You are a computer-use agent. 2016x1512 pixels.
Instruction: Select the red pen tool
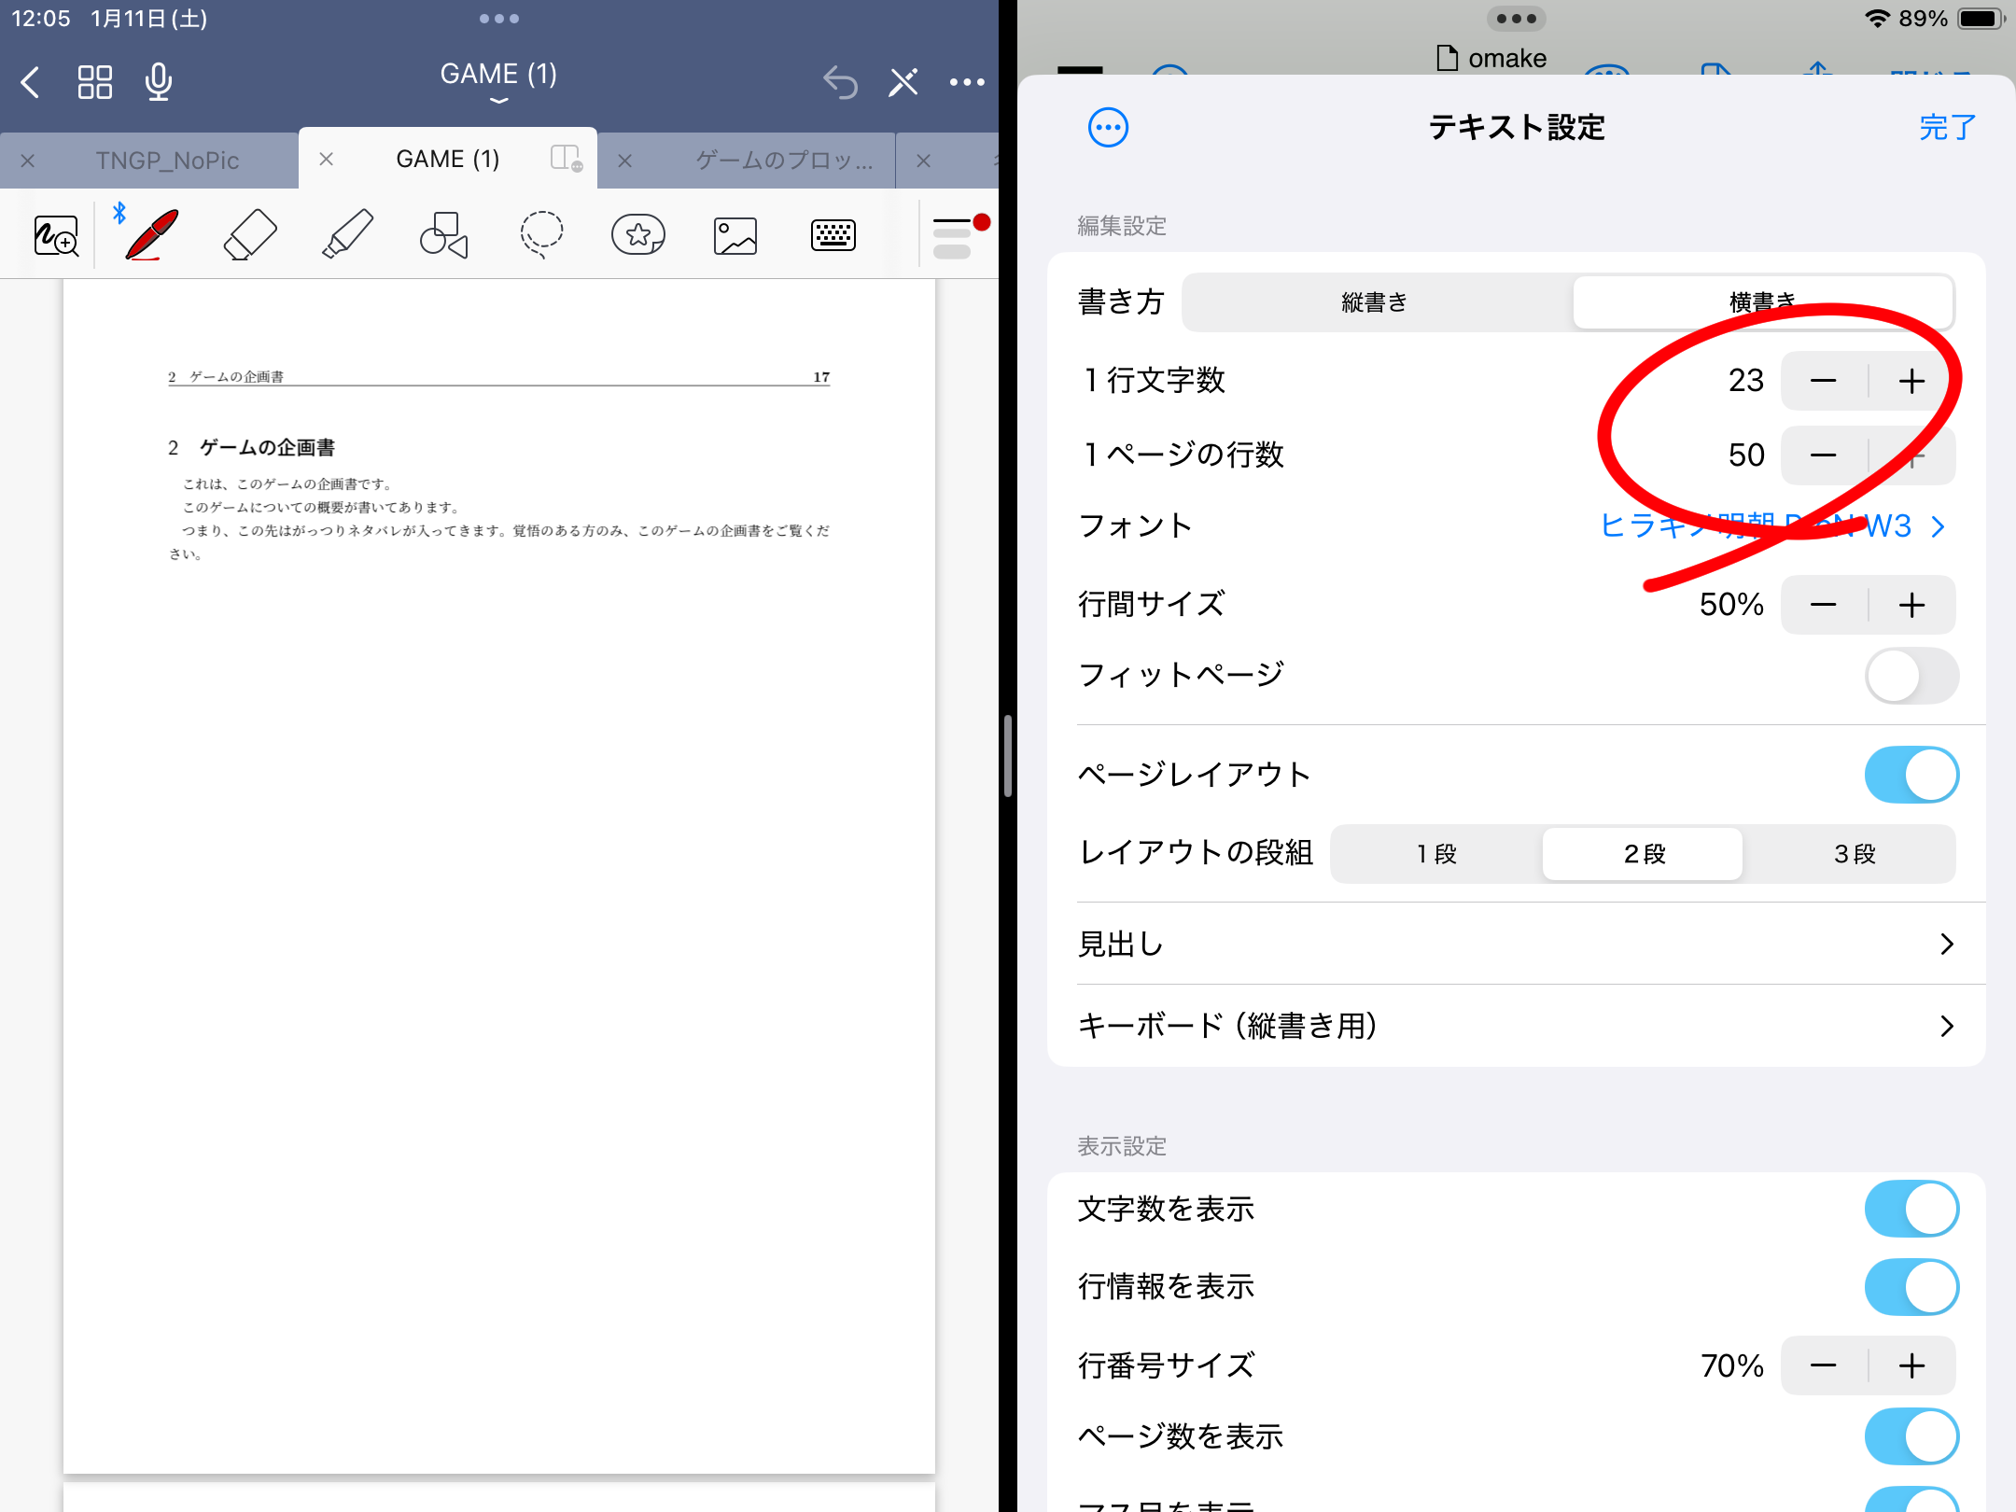pyautogui.click(x=151, y=235)
